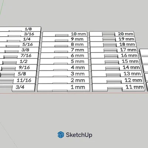Click the 9/16 gauge label
This screenshot has width=148, height=148.
24,68
